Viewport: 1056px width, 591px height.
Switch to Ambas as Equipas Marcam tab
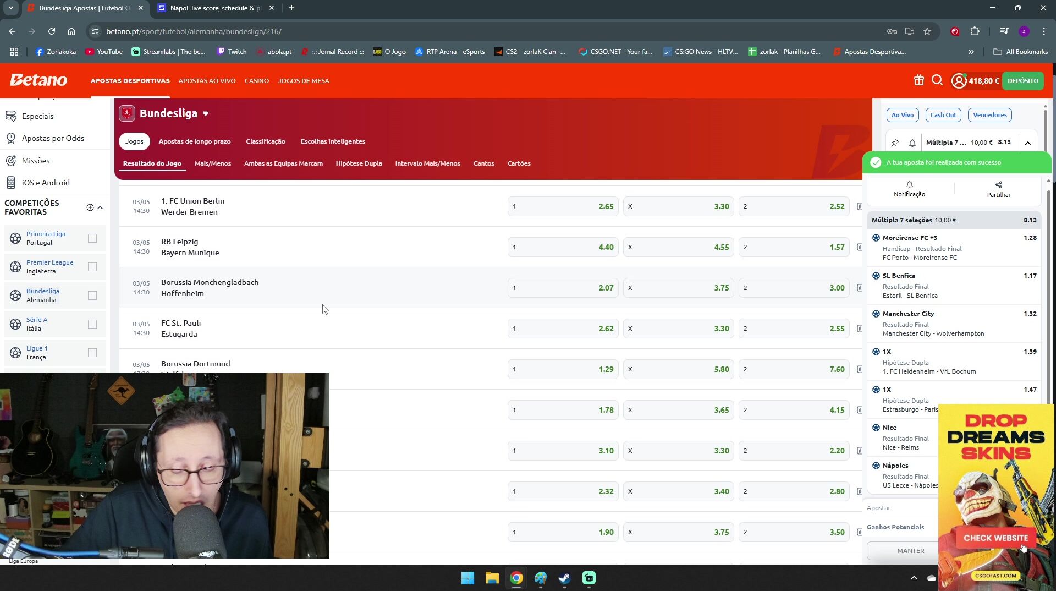click(x=283, y=163)
